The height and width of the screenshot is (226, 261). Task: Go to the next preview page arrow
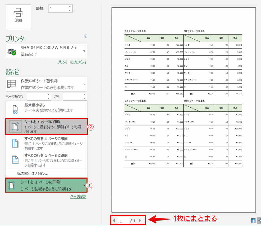tap(140, 221)
